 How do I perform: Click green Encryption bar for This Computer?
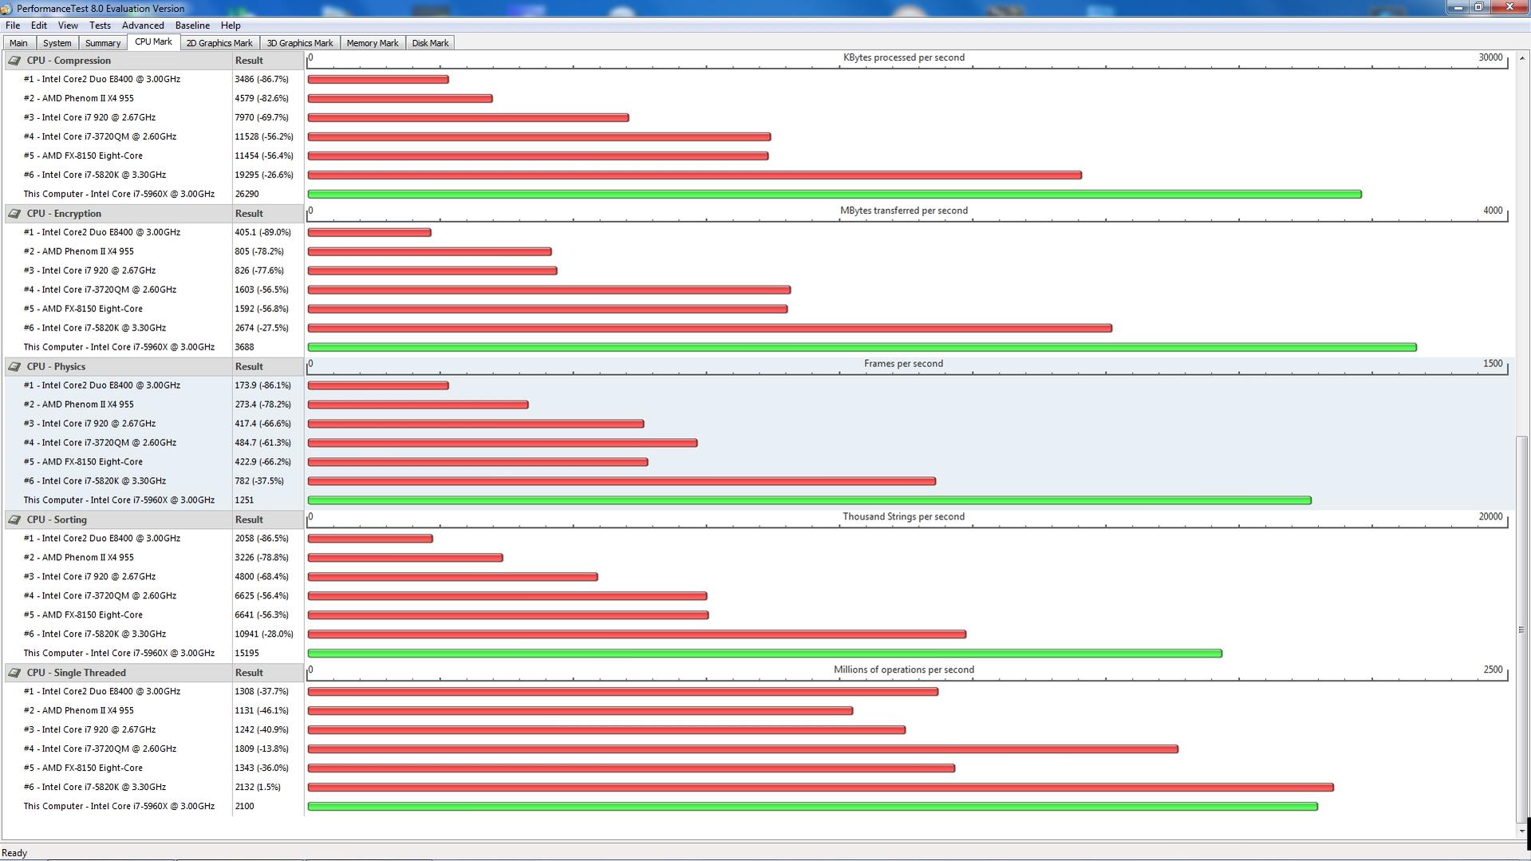pyautogui.click(x=862, y=347)
